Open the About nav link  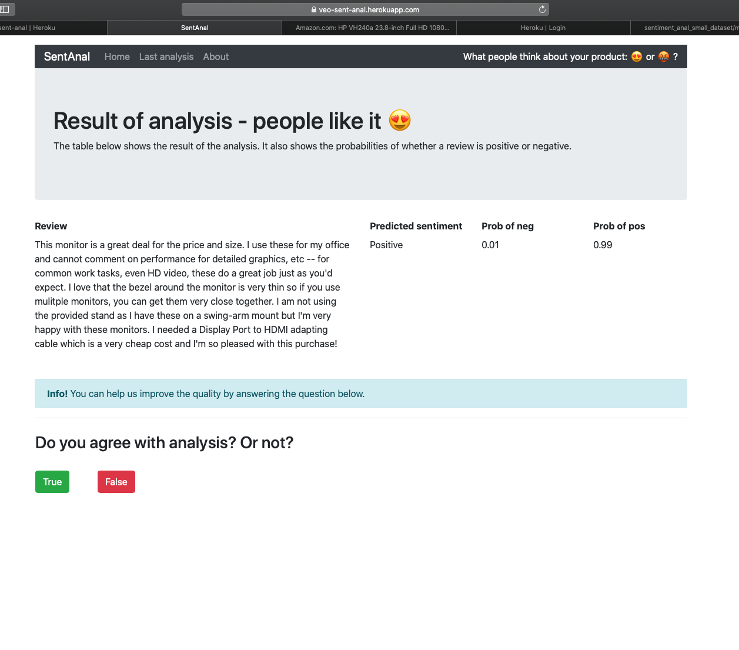coord(216,56)
